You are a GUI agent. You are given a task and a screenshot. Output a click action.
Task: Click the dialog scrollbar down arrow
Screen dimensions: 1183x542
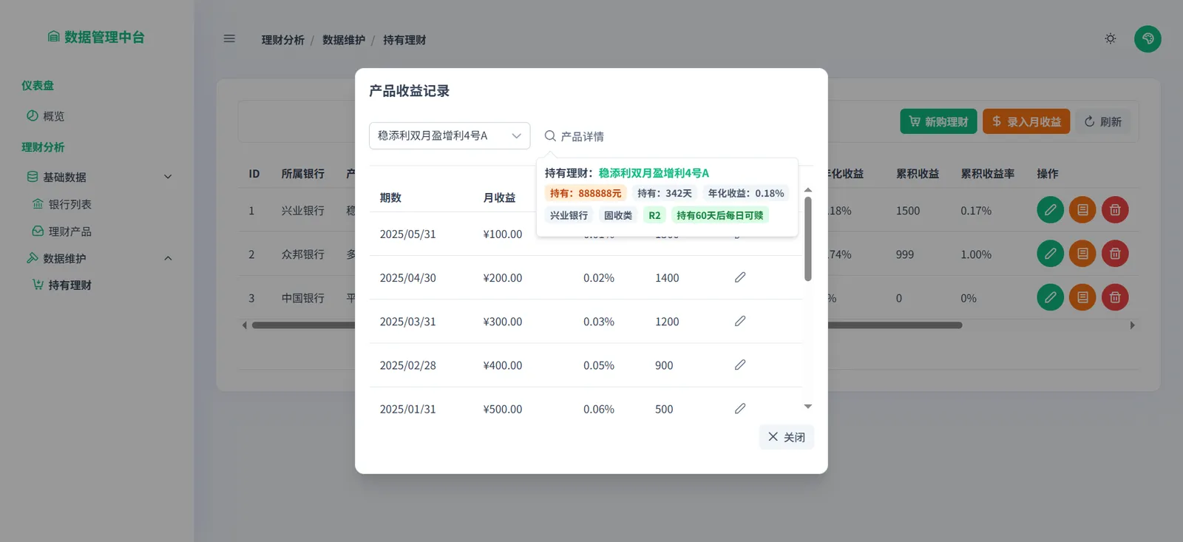tap(808, 407)
